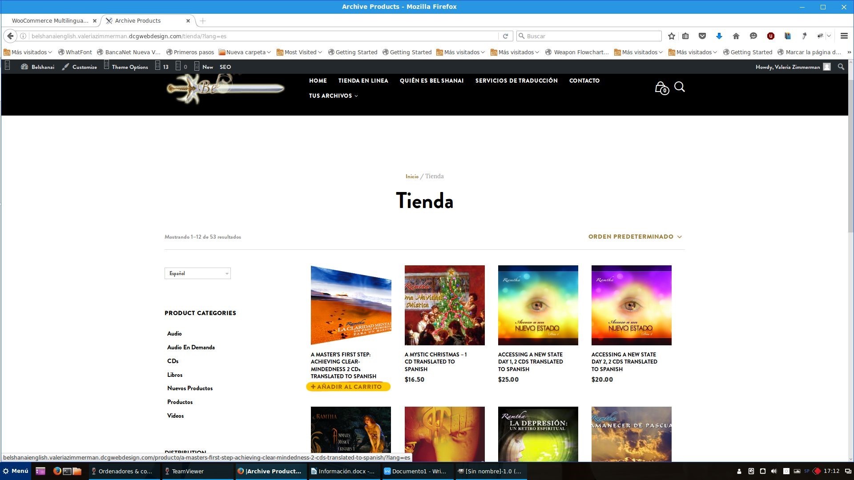
Task: Open the Audio En Demanda category
Action: 191,347
